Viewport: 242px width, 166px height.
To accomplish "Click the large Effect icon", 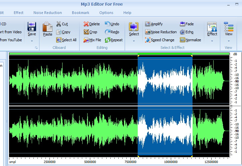I will tap(212, 27).
